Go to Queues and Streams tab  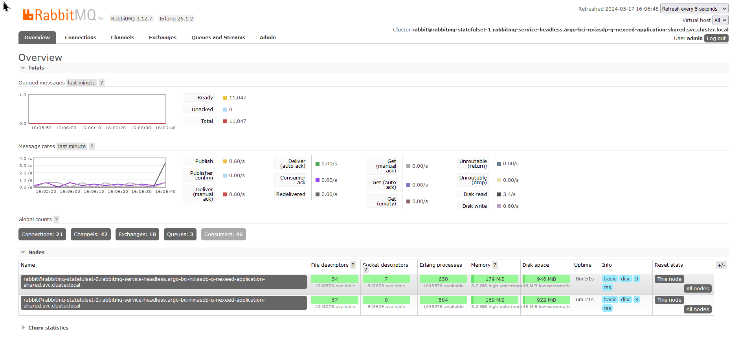[218, 38]
